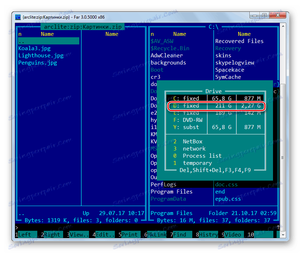This screenshot has height=253, width=301.
Task: Click the C:\ right panel title
Action: [213, 27]
